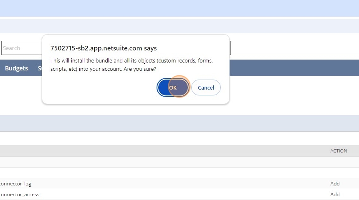This screenshot has height=200, width=359.
Task: Click the netsuite.com says dialog title
Action: point(104,48)
